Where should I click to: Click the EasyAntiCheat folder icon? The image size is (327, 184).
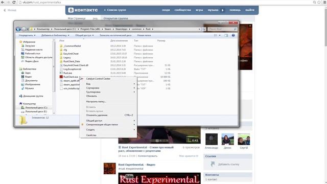[61, 54]
